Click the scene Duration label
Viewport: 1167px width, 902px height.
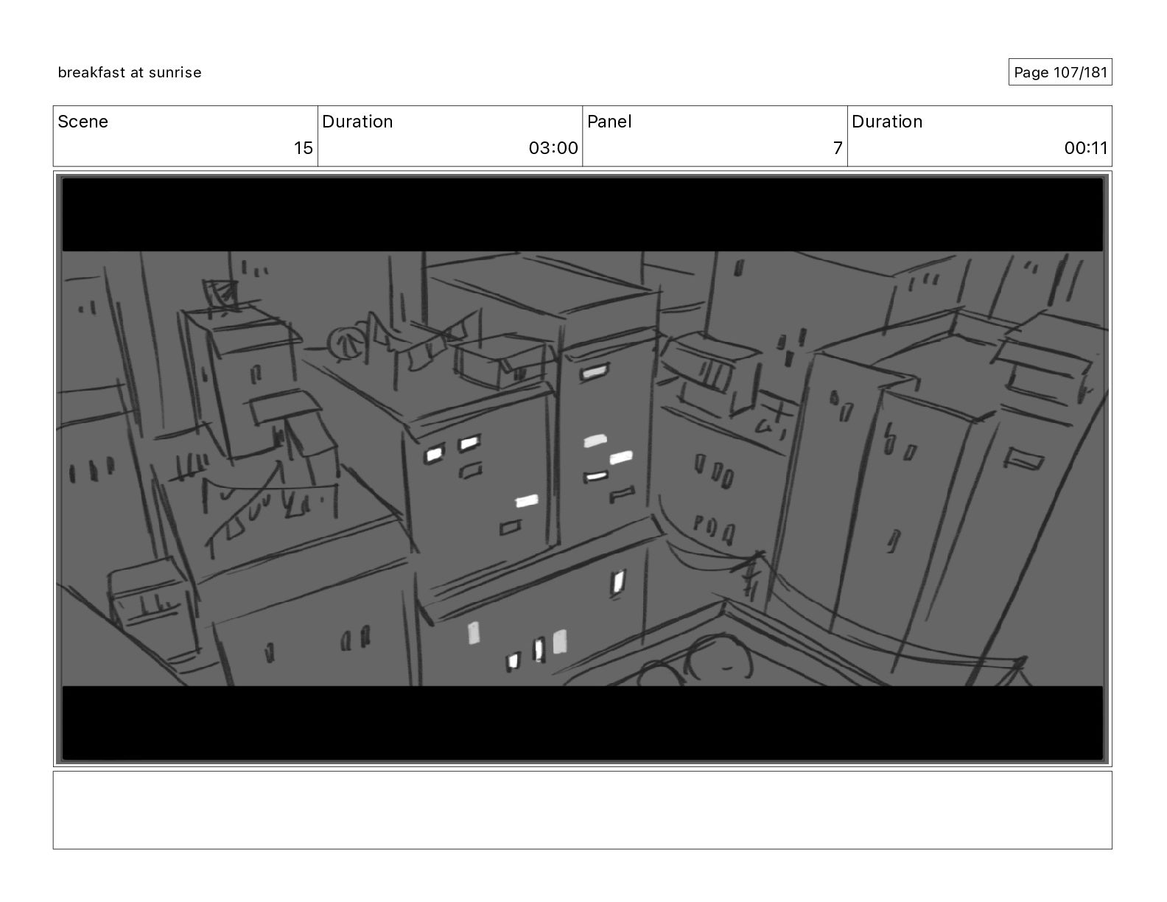[357, 122]
